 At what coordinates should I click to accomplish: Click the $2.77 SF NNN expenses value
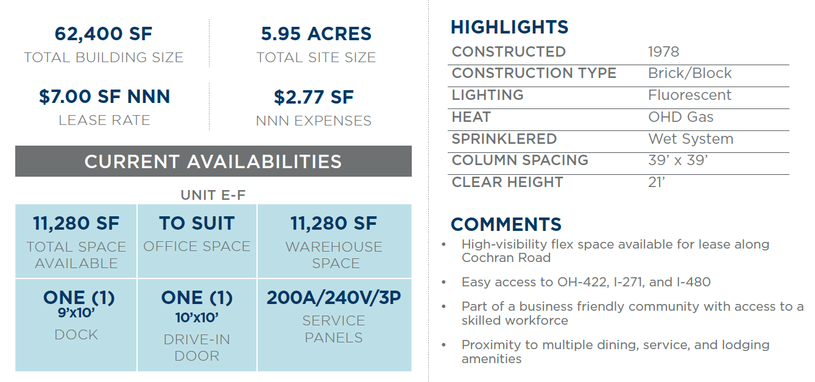tap(314, 97)
